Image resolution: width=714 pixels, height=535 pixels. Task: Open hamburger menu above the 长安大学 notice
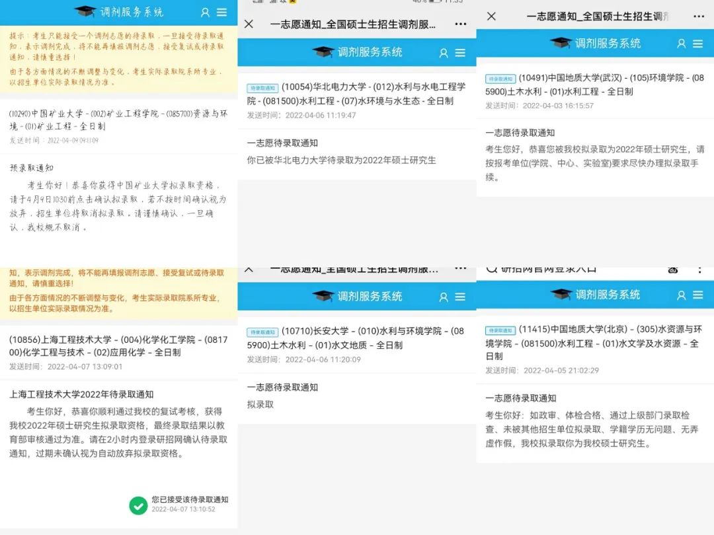(x=460, y=297)
